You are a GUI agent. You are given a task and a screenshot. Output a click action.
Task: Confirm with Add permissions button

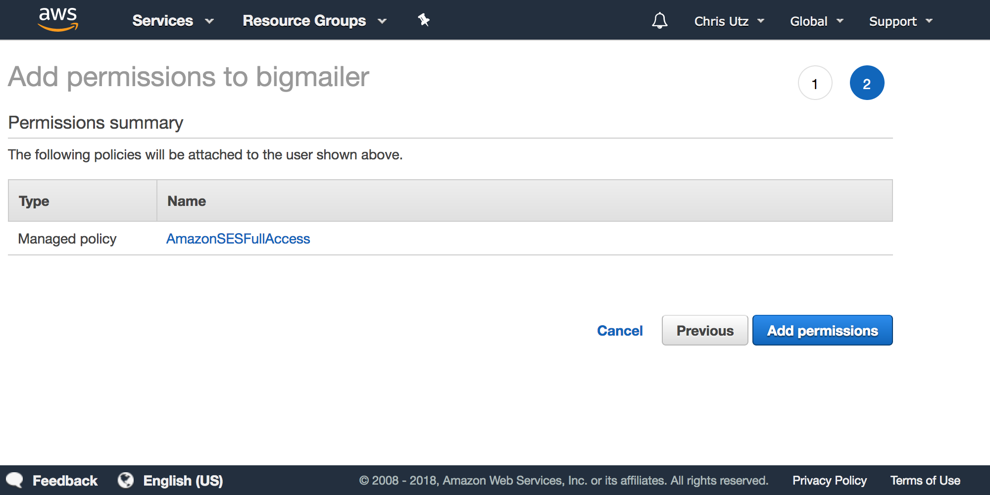click(x=822, y=330)
